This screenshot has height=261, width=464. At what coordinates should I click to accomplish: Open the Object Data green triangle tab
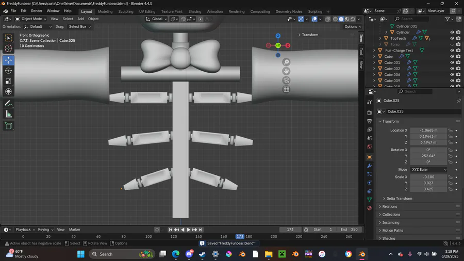coord(369,200)
